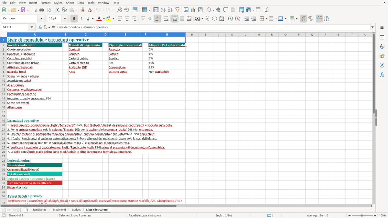
Task: Switch to the Movimenti sheet tab
Action: (59, 210)
